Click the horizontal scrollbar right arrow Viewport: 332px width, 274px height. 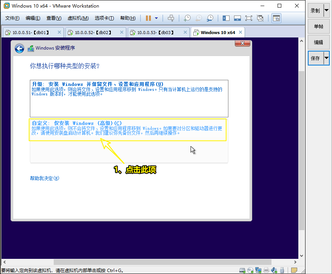(x=295, y=262)
